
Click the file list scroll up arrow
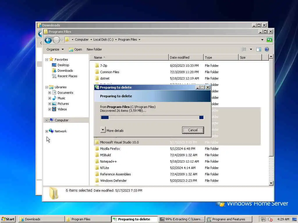271,57
